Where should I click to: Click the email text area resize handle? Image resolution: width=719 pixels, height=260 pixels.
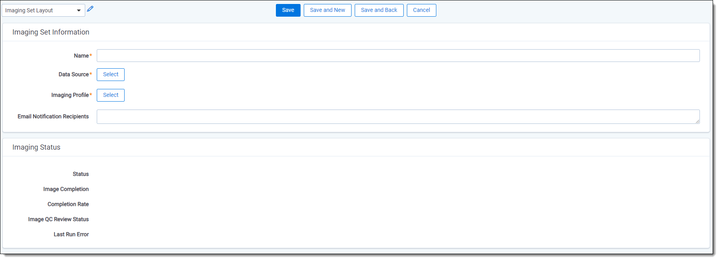pos(697,121)
